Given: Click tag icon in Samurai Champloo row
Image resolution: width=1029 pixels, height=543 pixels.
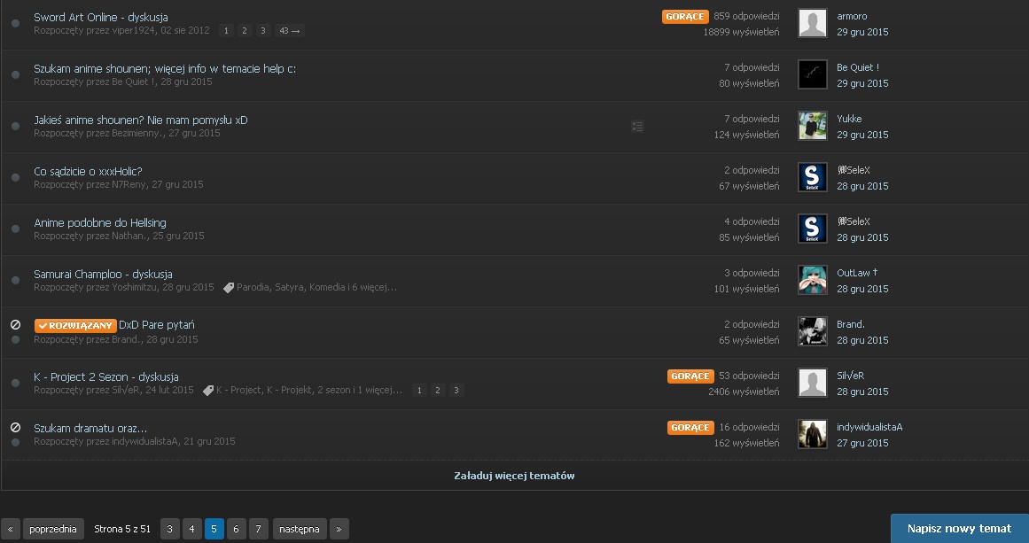Looking at the screenshot, I should 229,288.
